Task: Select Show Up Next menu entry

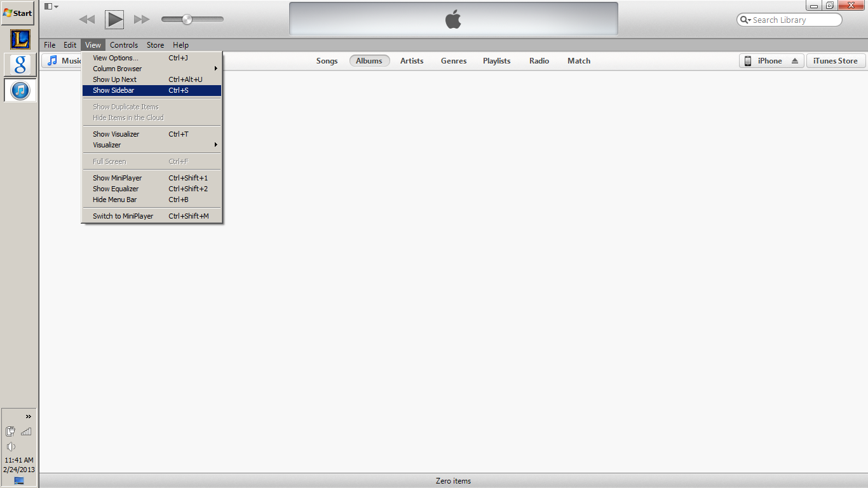Action: coord(152,79)
